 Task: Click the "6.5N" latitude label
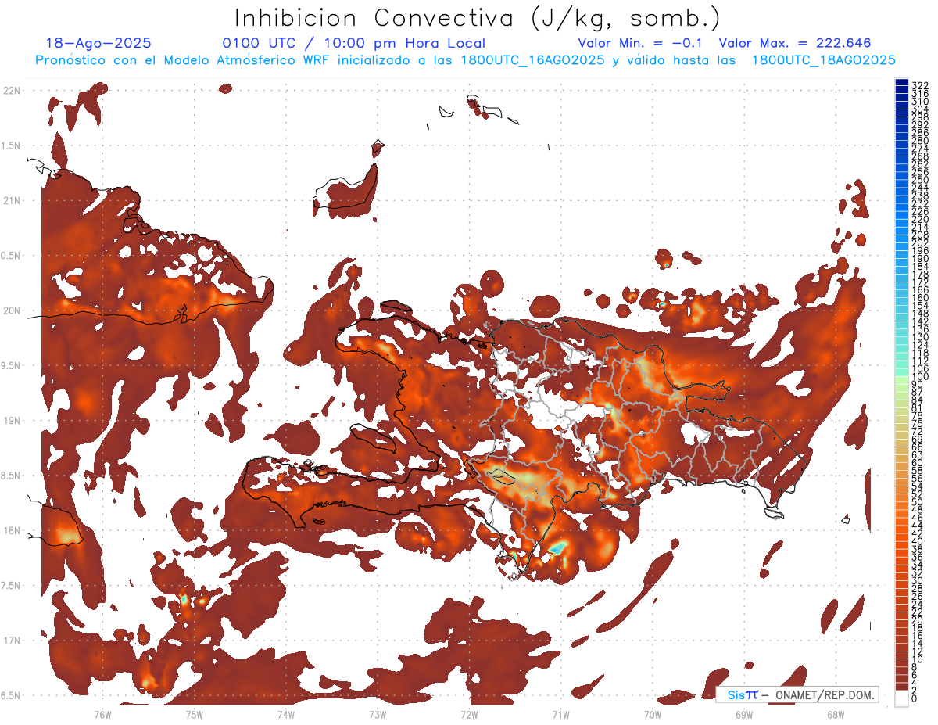tap(11, 695)
